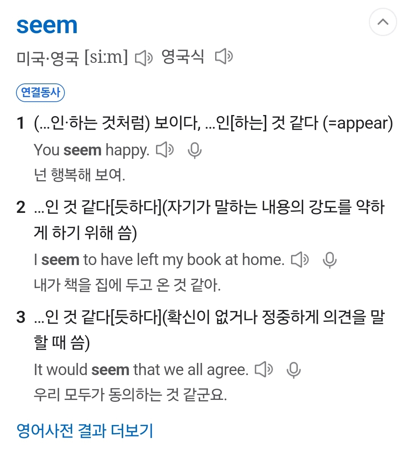
Task: Tap microphone beside 'we all agree' sentence
Action: coord(294,370)
